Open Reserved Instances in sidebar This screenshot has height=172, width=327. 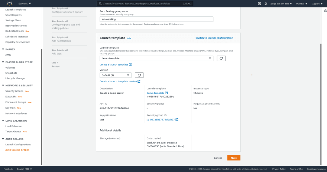coord(16,26)
